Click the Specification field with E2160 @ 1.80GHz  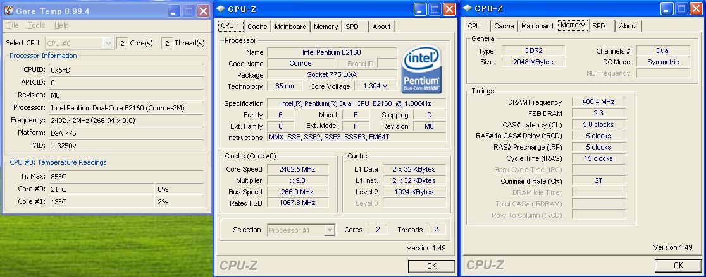coord(357,103)
